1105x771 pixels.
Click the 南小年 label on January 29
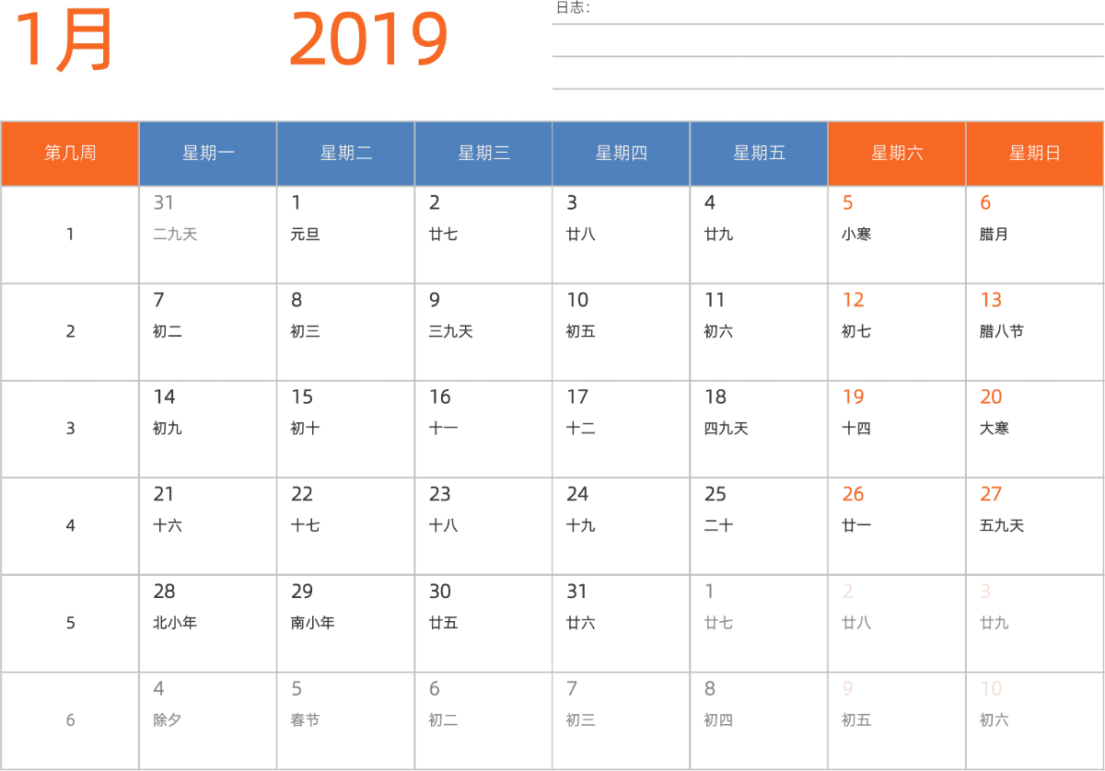(313, 623)
